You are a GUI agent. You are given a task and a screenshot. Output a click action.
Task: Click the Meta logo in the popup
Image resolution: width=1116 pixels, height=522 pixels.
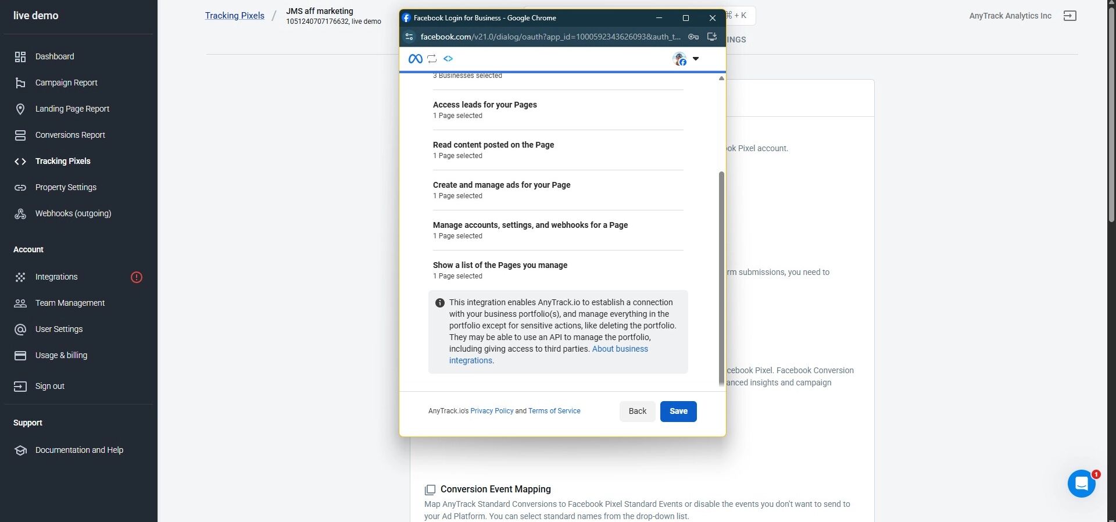pos(415,59)
